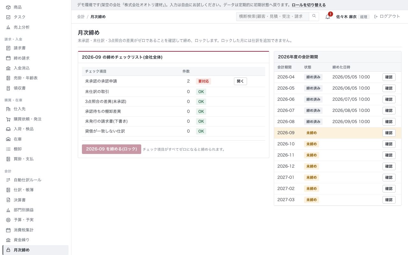Click the 仕入先 factory icon
408x255 pixels.
(x=8, y=109)
